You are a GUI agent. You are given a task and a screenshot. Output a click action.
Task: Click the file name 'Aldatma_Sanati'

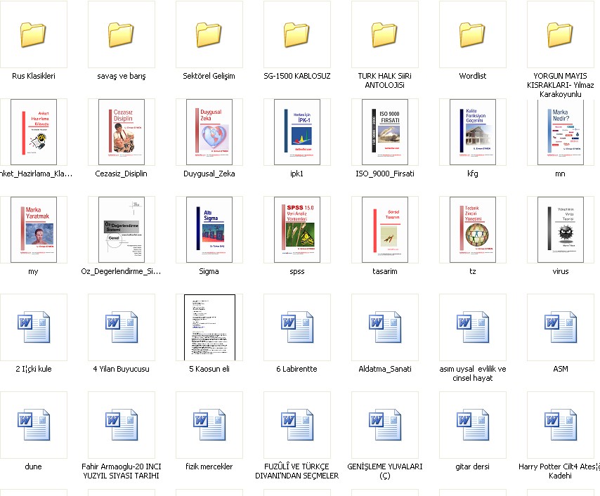(x=384, y=369)
